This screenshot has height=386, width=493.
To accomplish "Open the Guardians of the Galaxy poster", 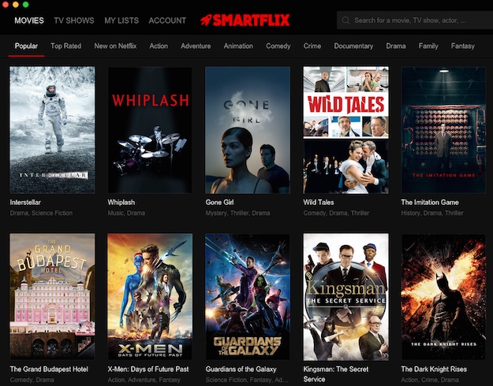I will (248, 296).
